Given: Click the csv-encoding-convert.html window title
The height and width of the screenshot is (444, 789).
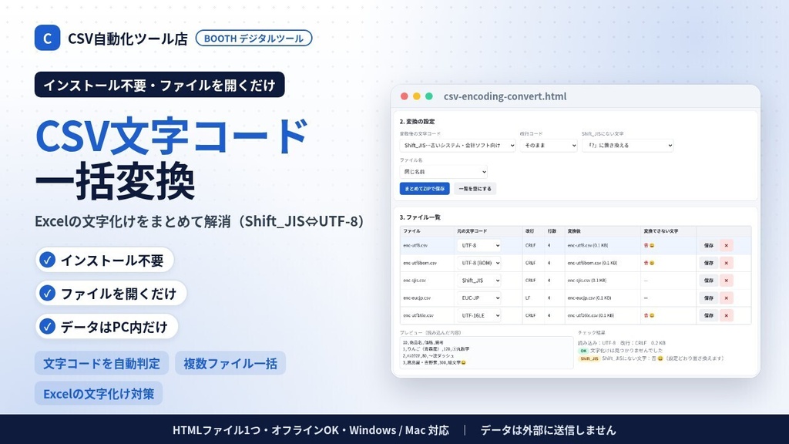Looking at the screenshot, I should click(x=505, y=96).
